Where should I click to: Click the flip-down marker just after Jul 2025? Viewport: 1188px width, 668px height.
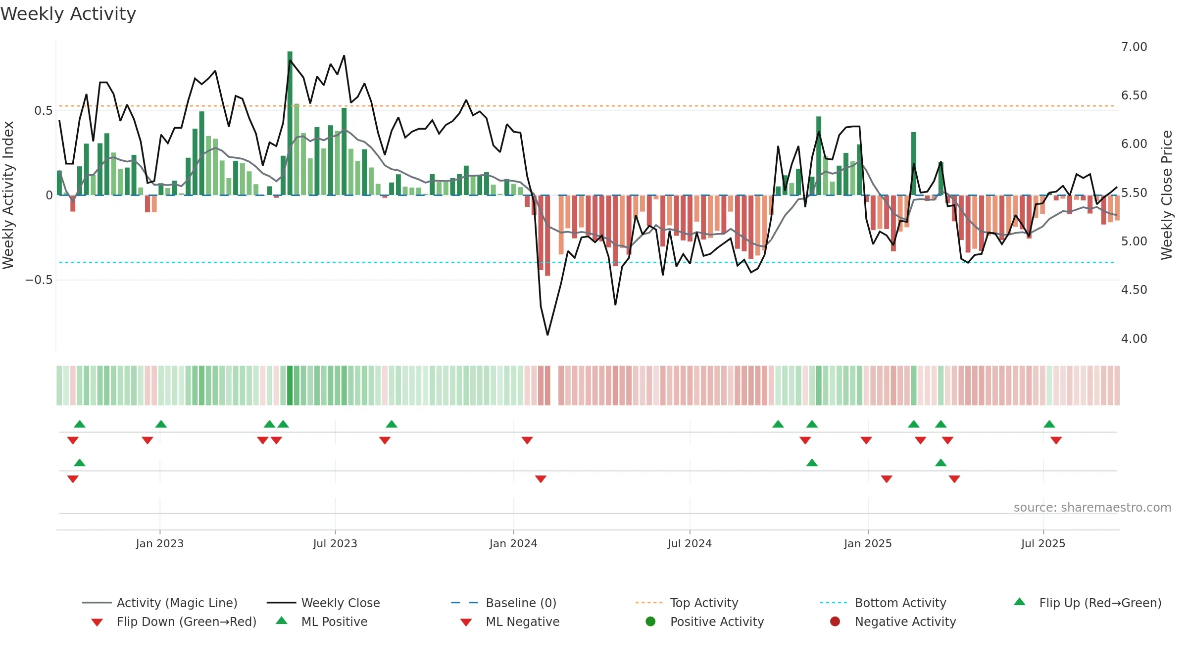1056,440
